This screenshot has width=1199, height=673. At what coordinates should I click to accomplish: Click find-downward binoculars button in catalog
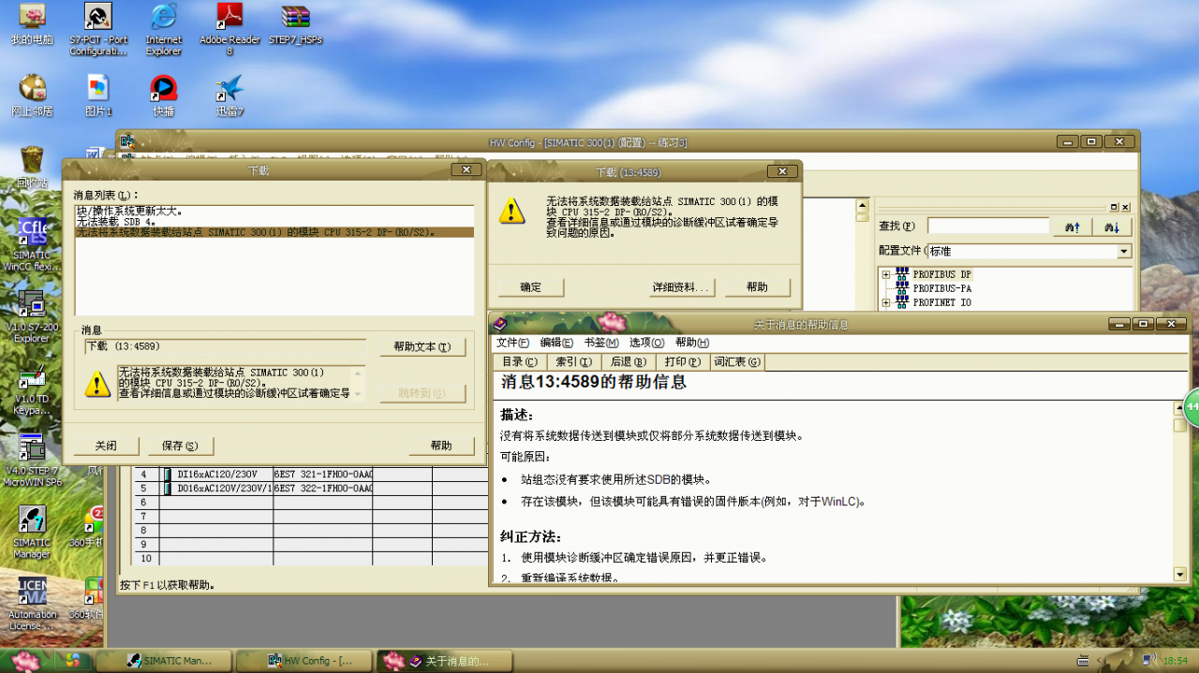click(1113, 227)
